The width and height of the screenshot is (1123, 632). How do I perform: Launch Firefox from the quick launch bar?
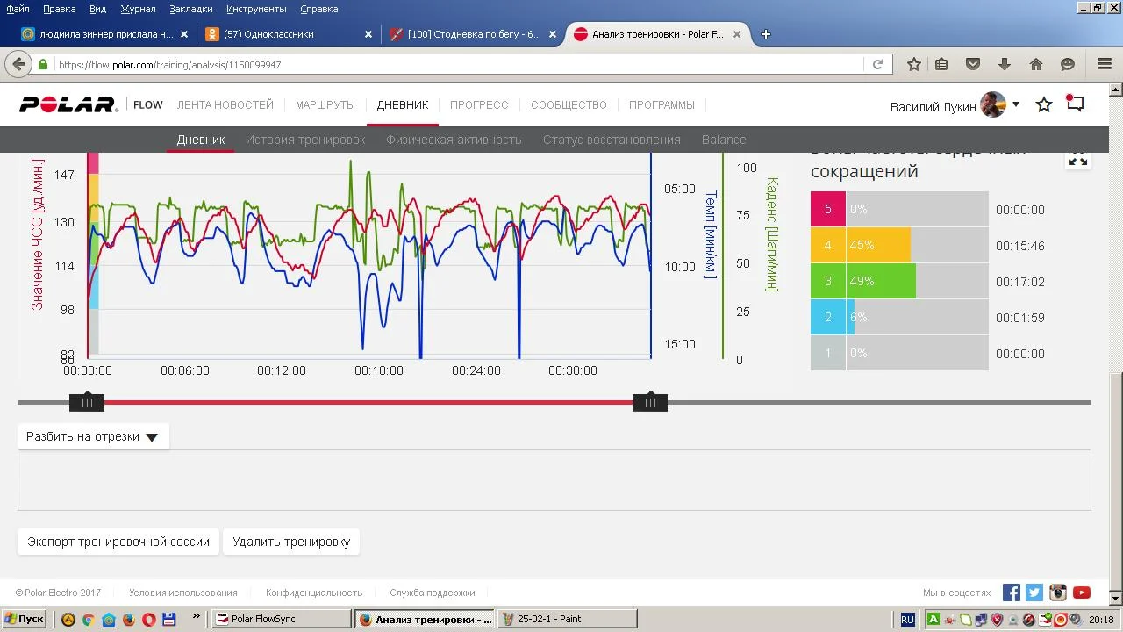point(129,619)
